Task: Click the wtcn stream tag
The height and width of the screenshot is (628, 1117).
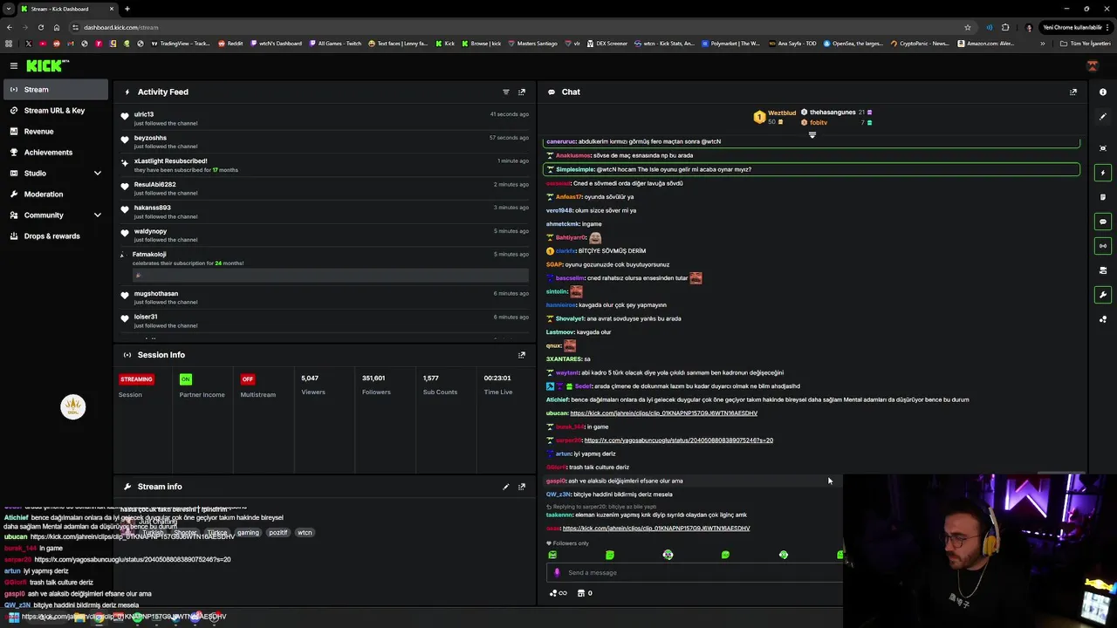Action: click(305, 532)
